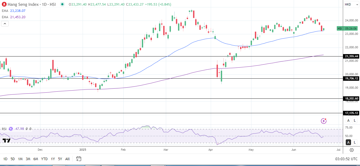Click the Jul label on time axis

pyautogui.click(x=338, y=150)
